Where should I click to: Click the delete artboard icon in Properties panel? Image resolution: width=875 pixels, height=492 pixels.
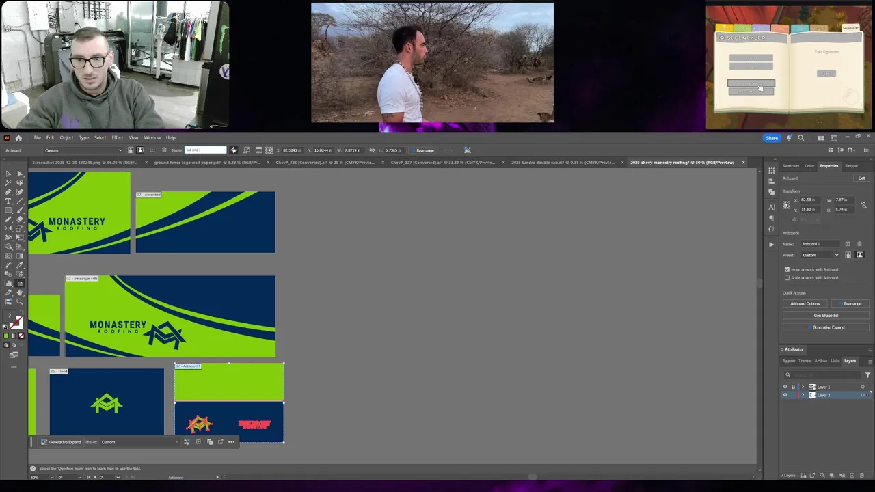(859, 244)
